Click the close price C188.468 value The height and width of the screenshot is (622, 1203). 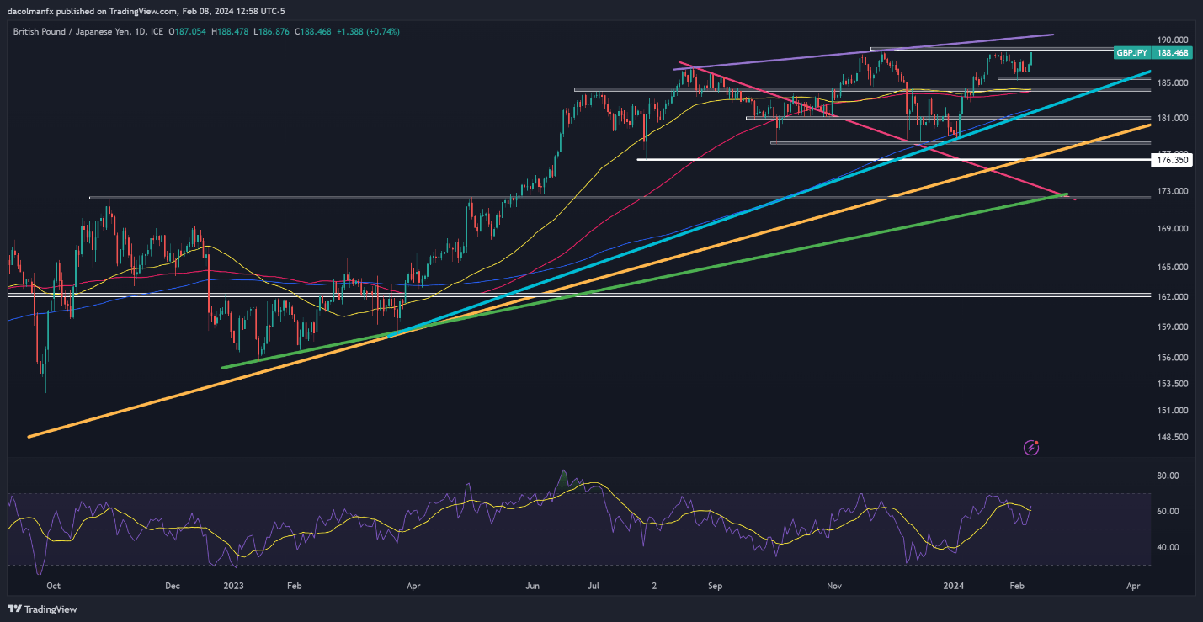click(315, 31)
